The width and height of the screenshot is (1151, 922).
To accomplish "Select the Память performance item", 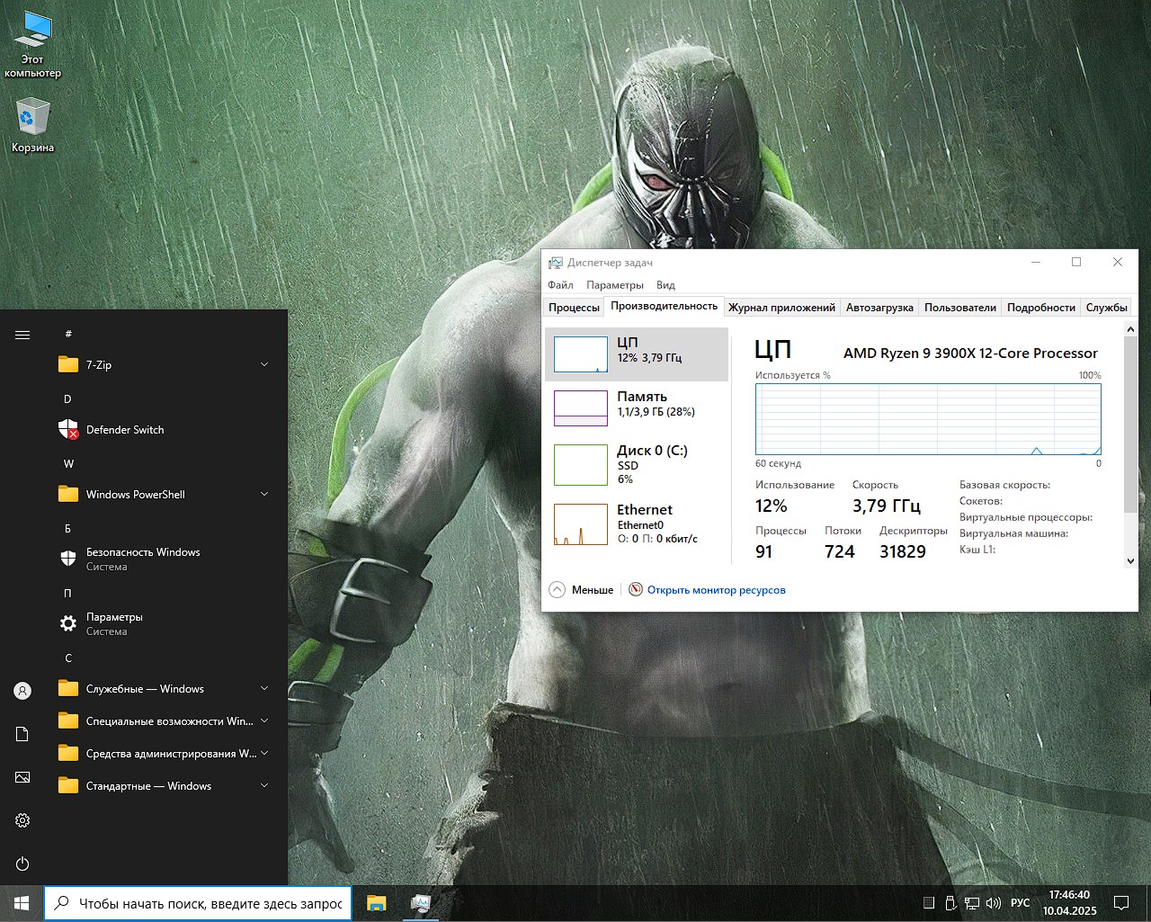I will [x=637, y=408].
